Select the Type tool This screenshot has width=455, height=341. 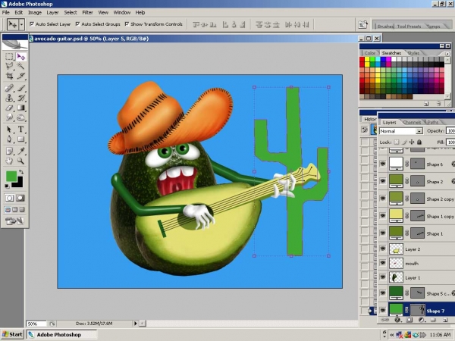21,129
